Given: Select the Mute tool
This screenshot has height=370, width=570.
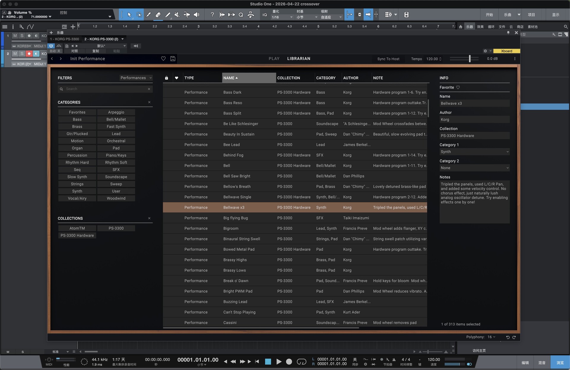Looking at the screenshot, I should pyautogui.click(x=177, y=15).
